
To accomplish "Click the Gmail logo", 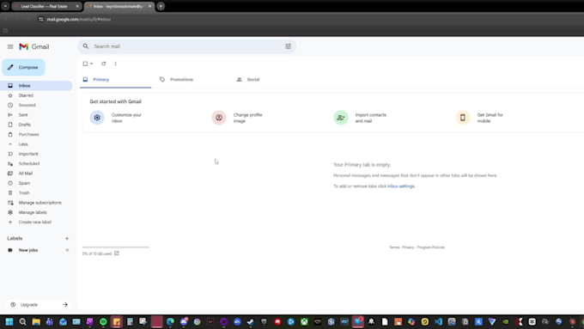I will [x=33, y=46].
